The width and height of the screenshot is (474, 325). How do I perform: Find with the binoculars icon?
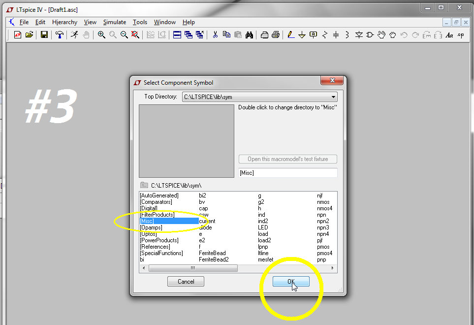pyautogui.click(x=249, y=35)
